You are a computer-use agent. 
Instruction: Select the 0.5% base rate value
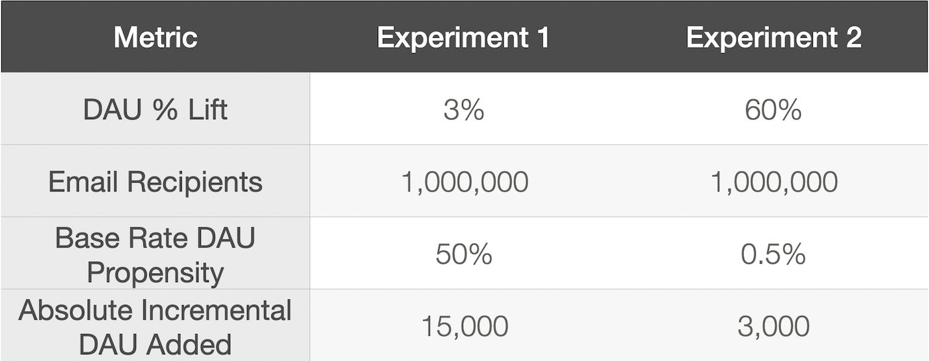pos(773,254)
